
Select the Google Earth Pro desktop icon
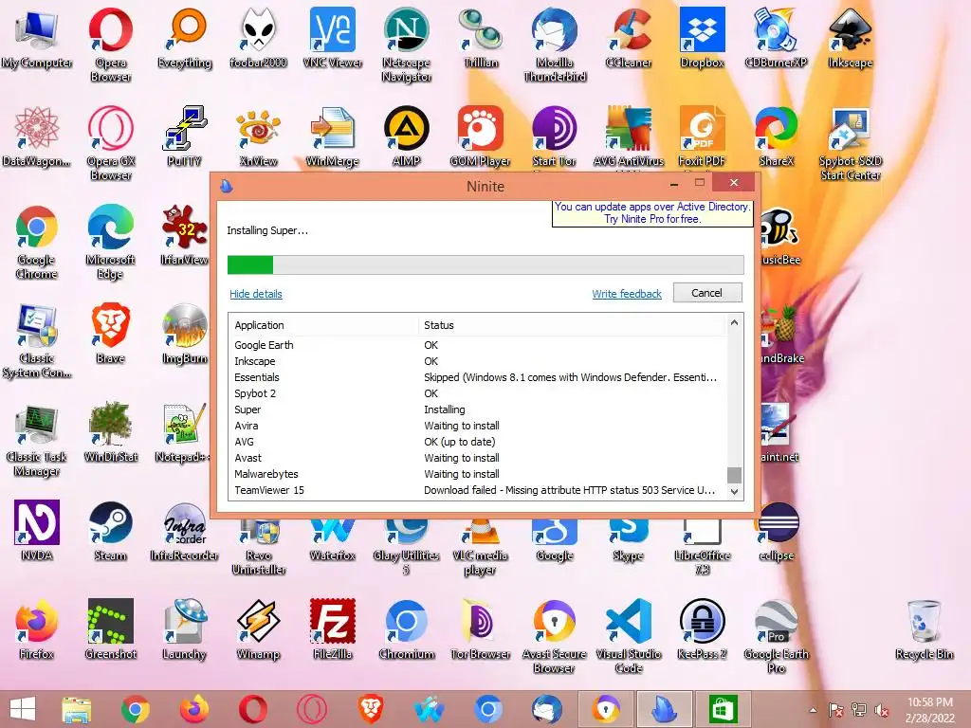[x=776, y=636]
